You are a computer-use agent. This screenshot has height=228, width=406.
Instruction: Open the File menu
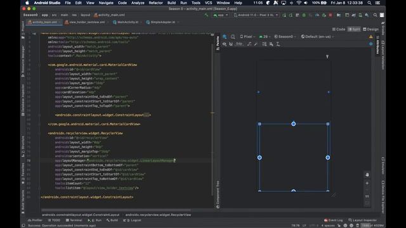click(68, 3)
